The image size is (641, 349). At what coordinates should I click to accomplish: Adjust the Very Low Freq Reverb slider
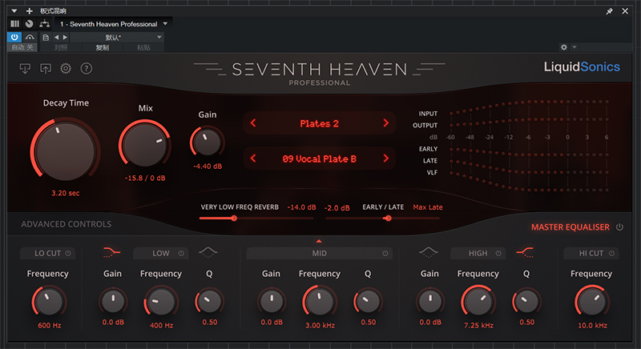click(x=234, y=218)
